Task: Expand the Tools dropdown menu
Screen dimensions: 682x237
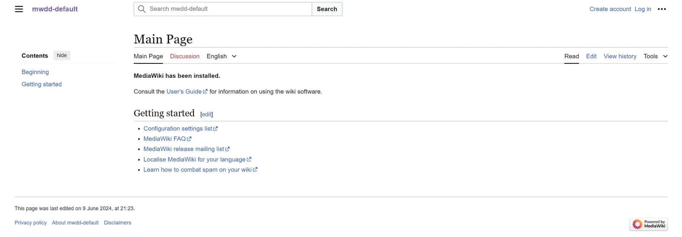Action: pos(656,56)
